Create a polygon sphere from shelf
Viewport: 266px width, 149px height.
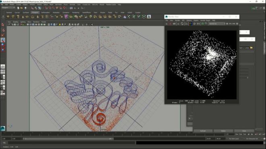click(x=8, y=16)
